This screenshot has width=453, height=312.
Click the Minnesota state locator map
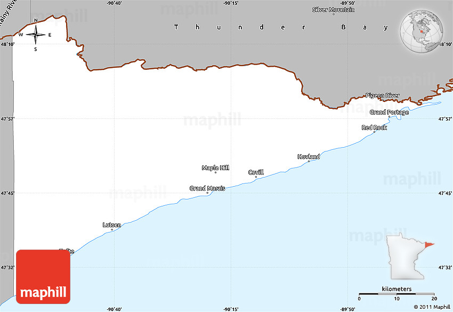tap(407, 257)
